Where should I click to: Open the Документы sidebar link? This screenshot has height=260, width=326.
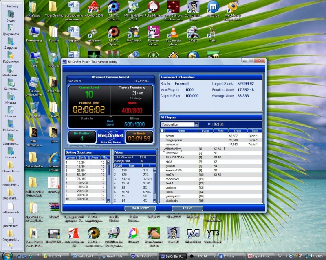[x=11, y=29]
